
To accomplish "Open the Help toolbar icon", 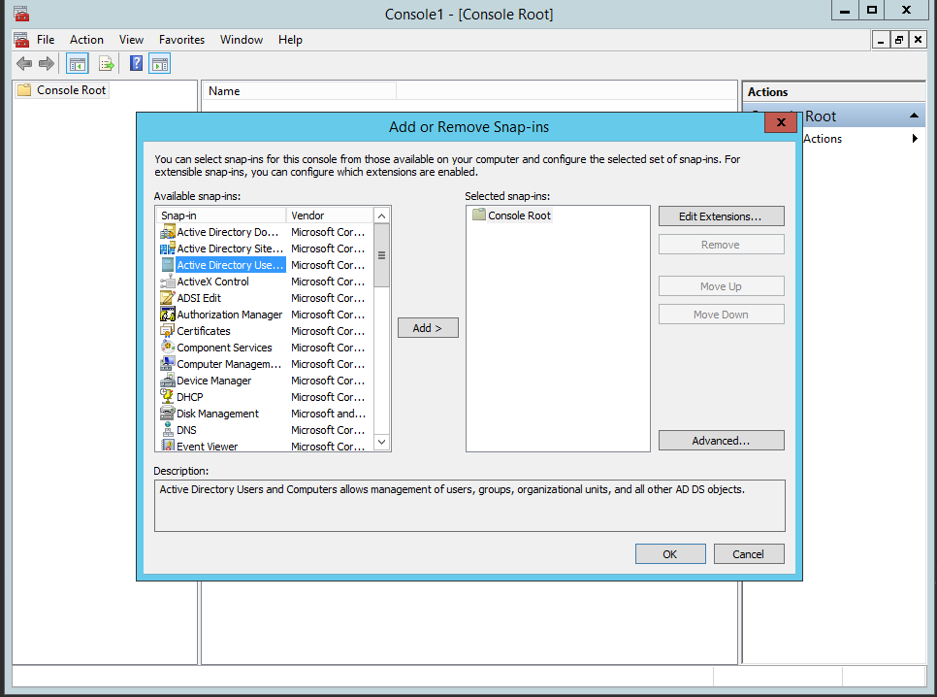I will pos(136,63).
